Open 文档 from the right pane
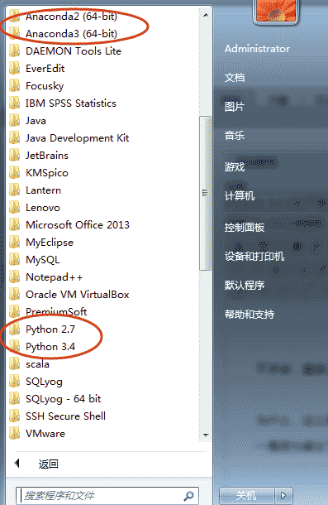 (235, 78)
